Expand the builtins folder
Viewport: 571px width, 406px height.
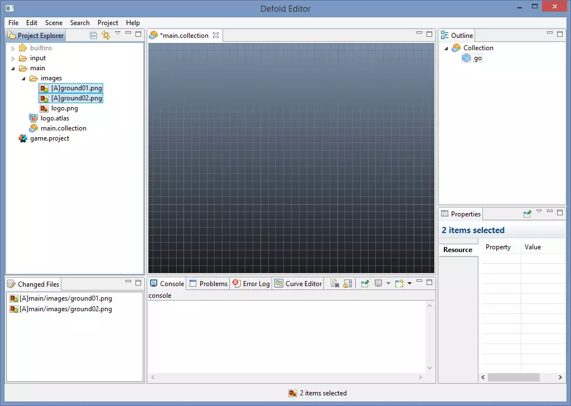13,49
